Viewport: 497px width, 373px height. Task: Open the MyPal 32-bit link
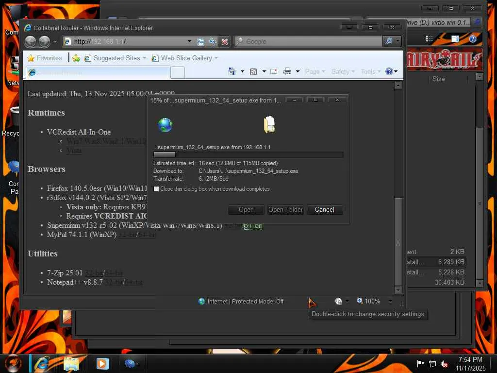coord(127,235)
